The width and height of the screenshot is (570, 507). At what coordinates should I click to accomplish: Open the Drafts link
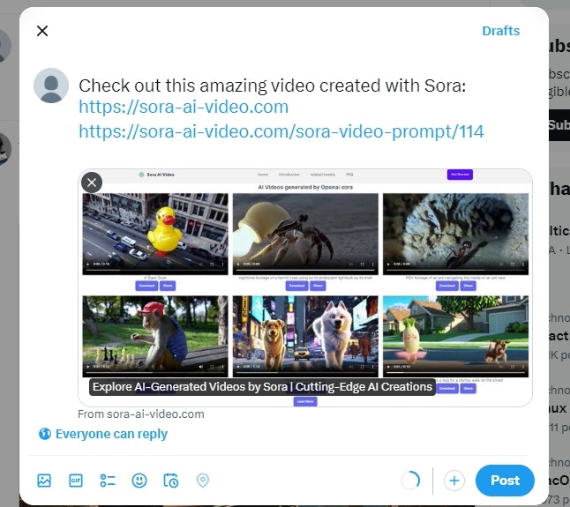coord(500,31)
